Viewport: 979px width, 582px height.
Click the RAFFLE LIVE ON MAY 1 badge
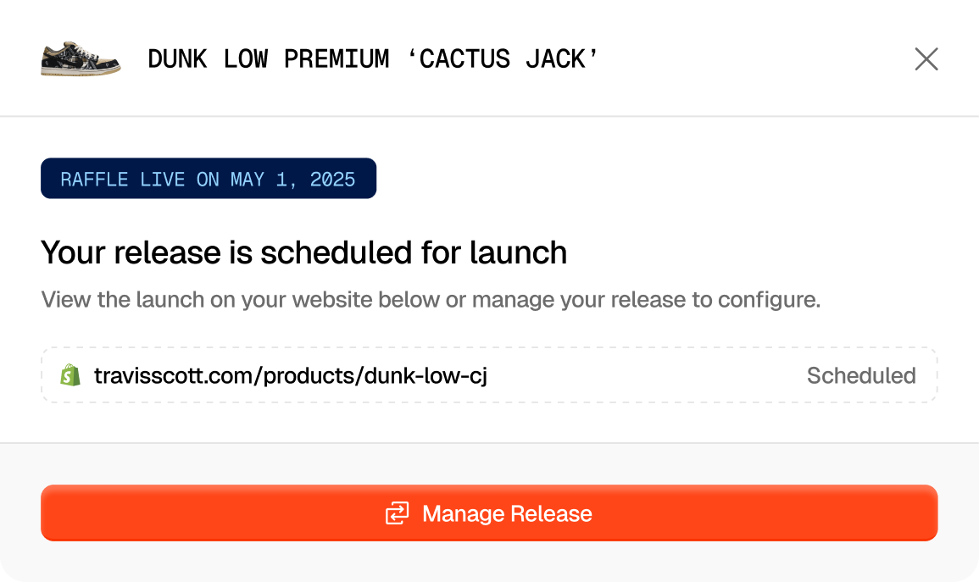(x=208, y=178)
